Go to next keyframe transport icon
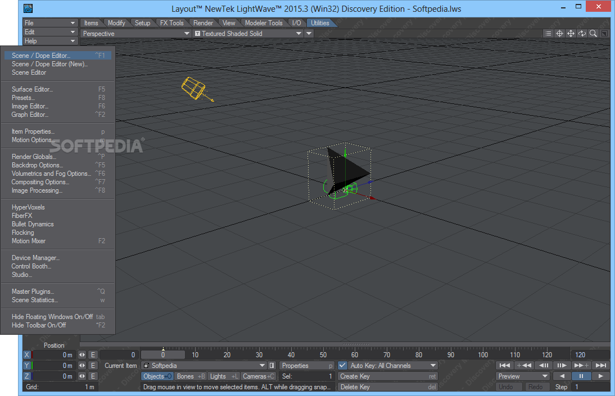Image resolution: width=615 pixels, height=396 pixels. [x=581, y=366]
